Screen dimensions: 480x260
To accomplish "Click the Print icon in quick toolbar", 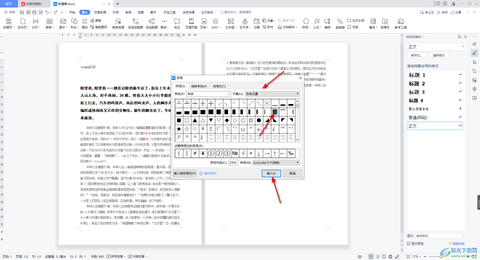I will (x=34, y=12).
